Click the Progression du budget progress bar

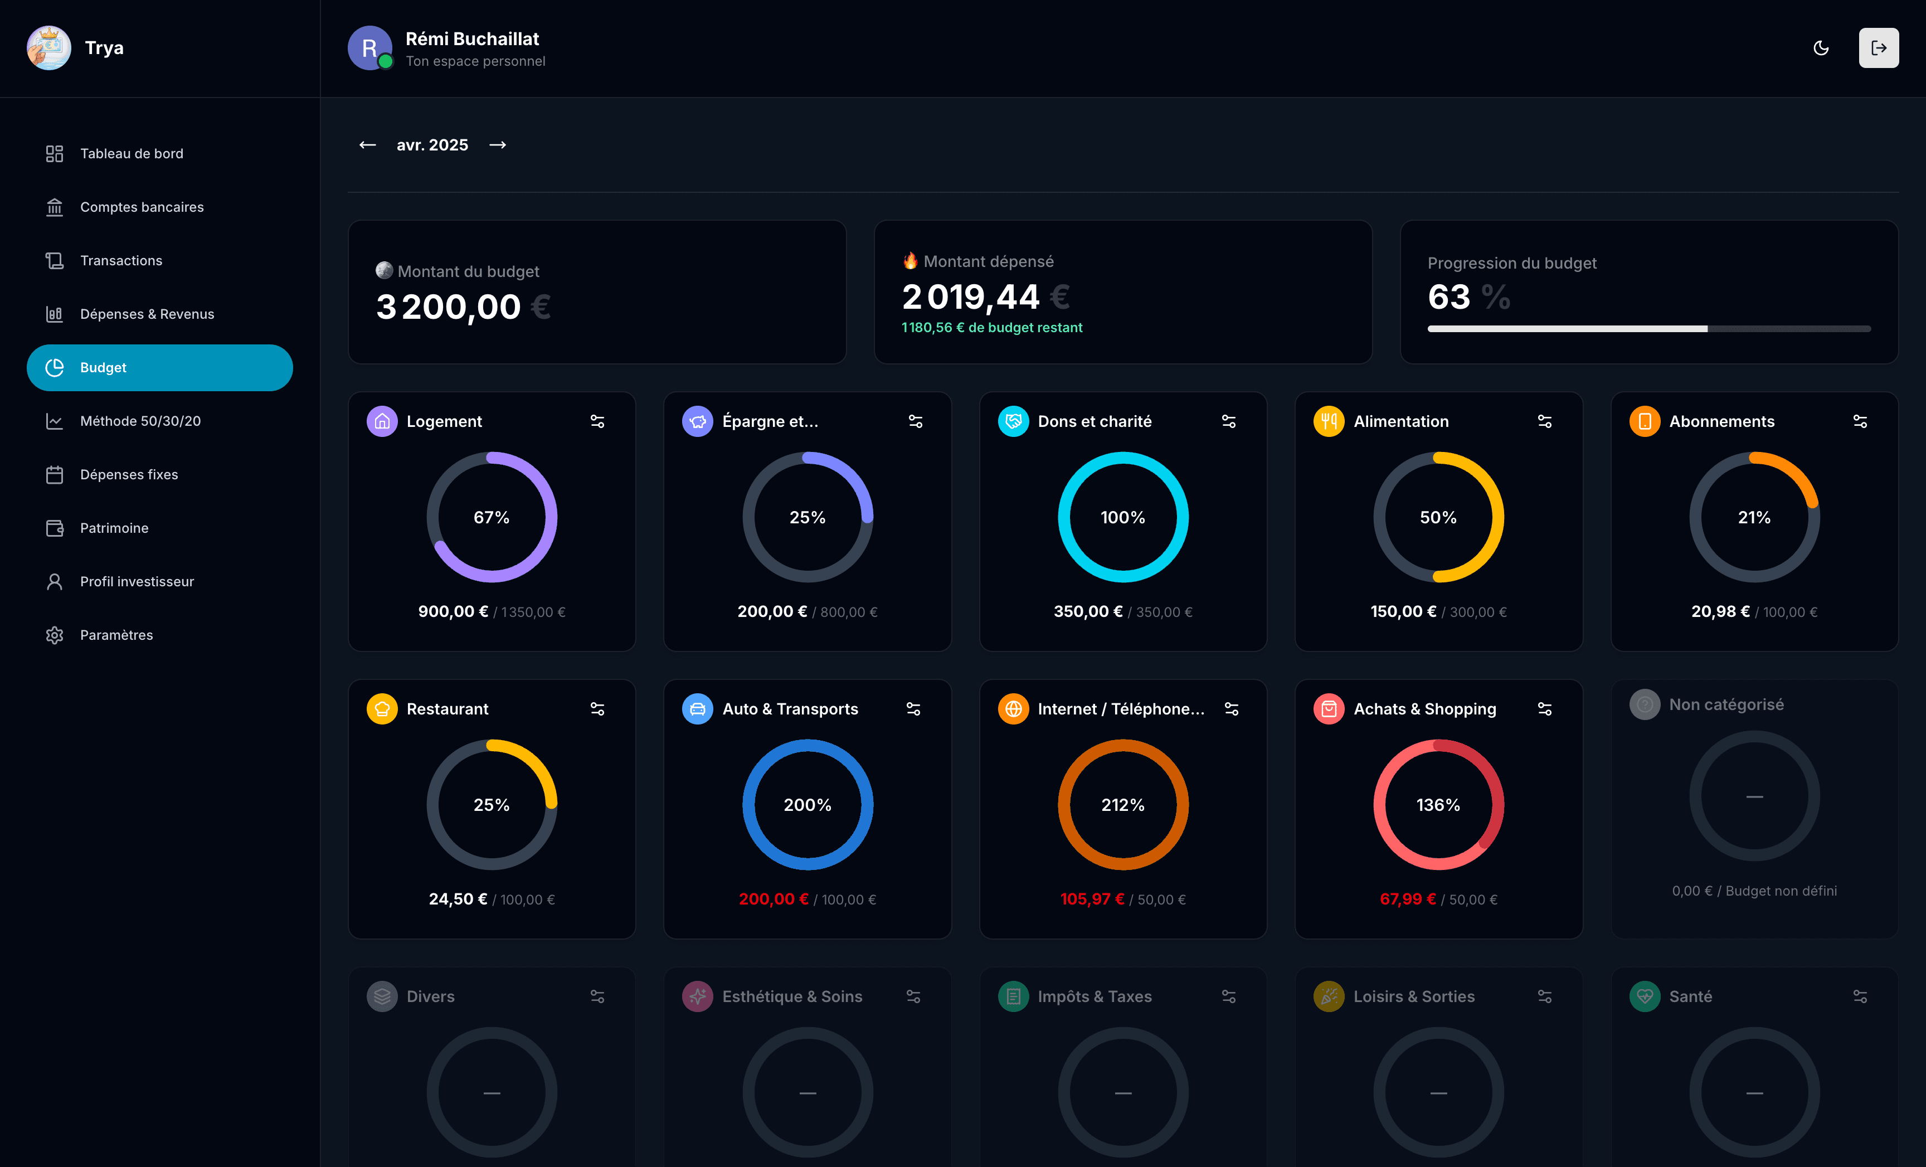[x=1649, y=329]
